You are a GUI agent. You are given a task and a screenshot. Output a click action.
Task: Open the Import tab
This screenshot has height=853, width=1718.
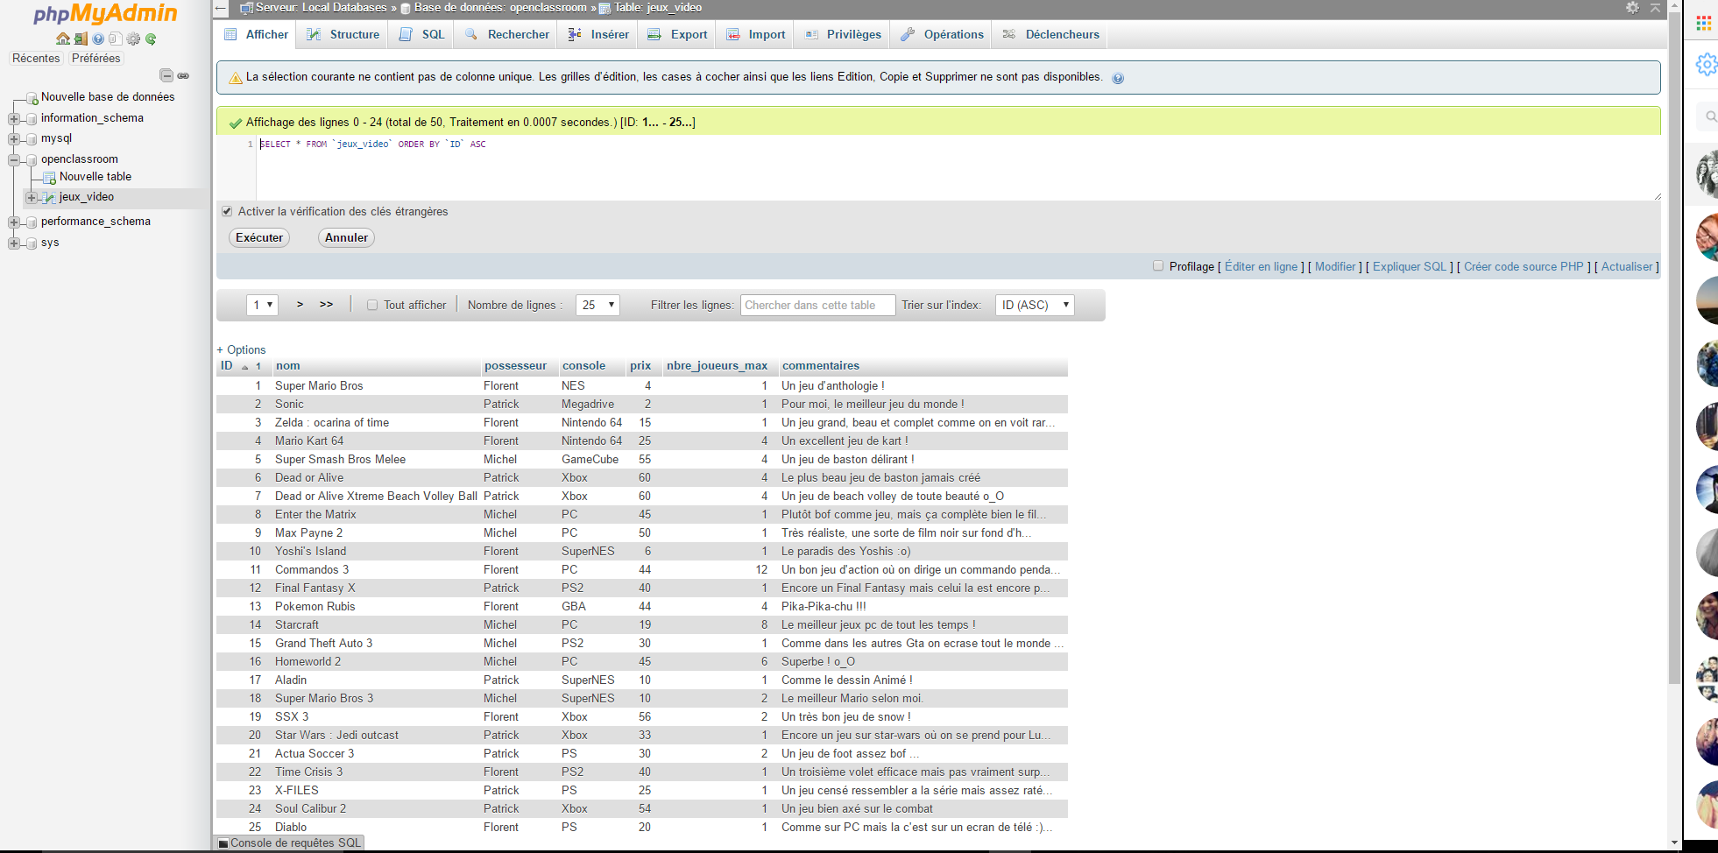coord(756,34)
